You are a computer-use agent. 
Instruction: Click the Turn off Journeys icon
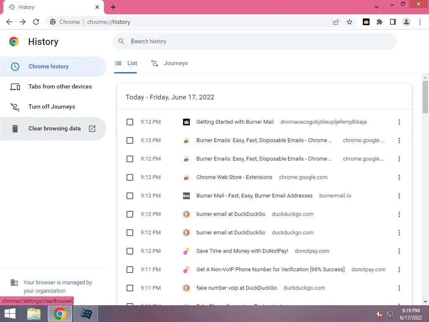point(15,107)
